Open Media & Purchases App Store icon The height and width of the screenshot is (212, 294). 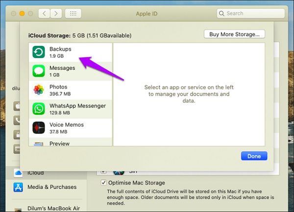pos(19,187)
